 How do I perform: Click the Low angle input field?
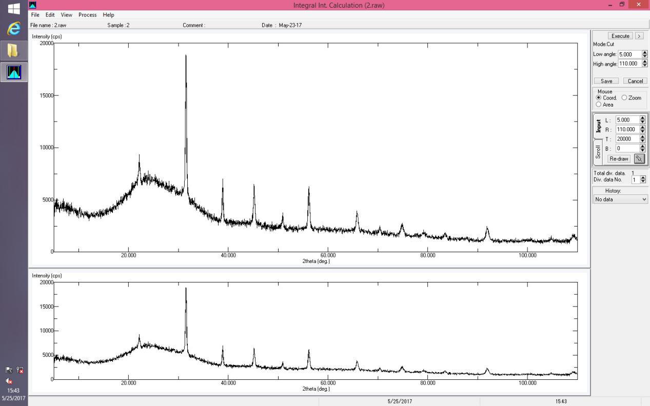point(629,54)
